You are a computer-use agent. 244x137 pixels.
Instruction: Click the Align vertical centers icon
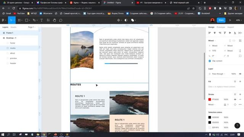[230, 33]
